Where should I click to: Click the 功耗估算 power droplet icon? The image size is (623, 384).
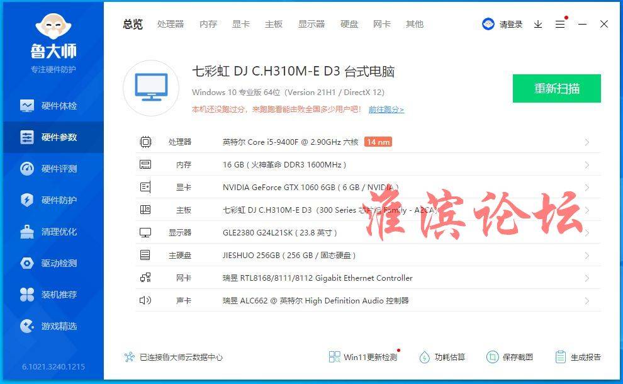coord(424,357)
